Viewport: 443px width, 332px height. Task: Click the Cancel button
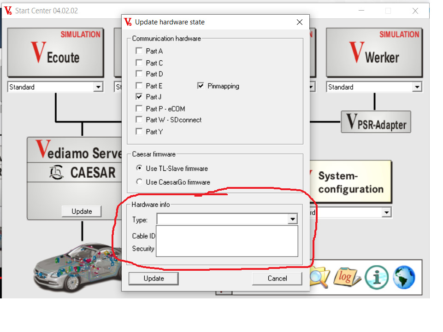(277, 278)
